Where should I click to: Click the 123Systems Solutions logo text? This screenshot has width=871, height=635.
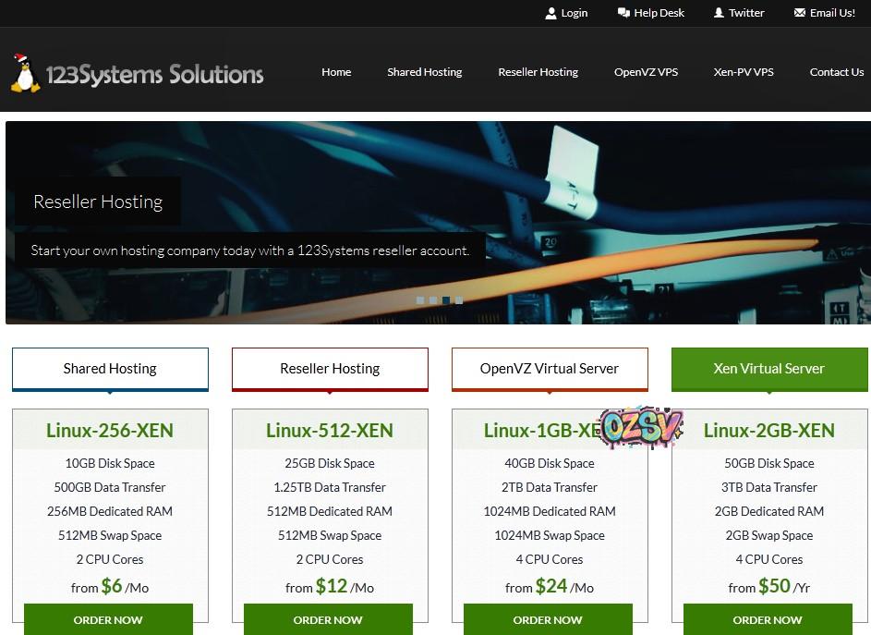154,75
